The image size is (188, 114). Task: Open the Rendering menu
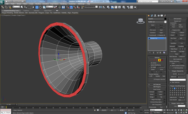(63, 4)
